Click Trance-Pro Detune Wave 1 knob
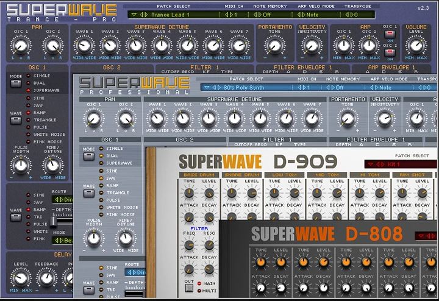The image size is (439, 301). pyautogui.click(x=84, y=46)
